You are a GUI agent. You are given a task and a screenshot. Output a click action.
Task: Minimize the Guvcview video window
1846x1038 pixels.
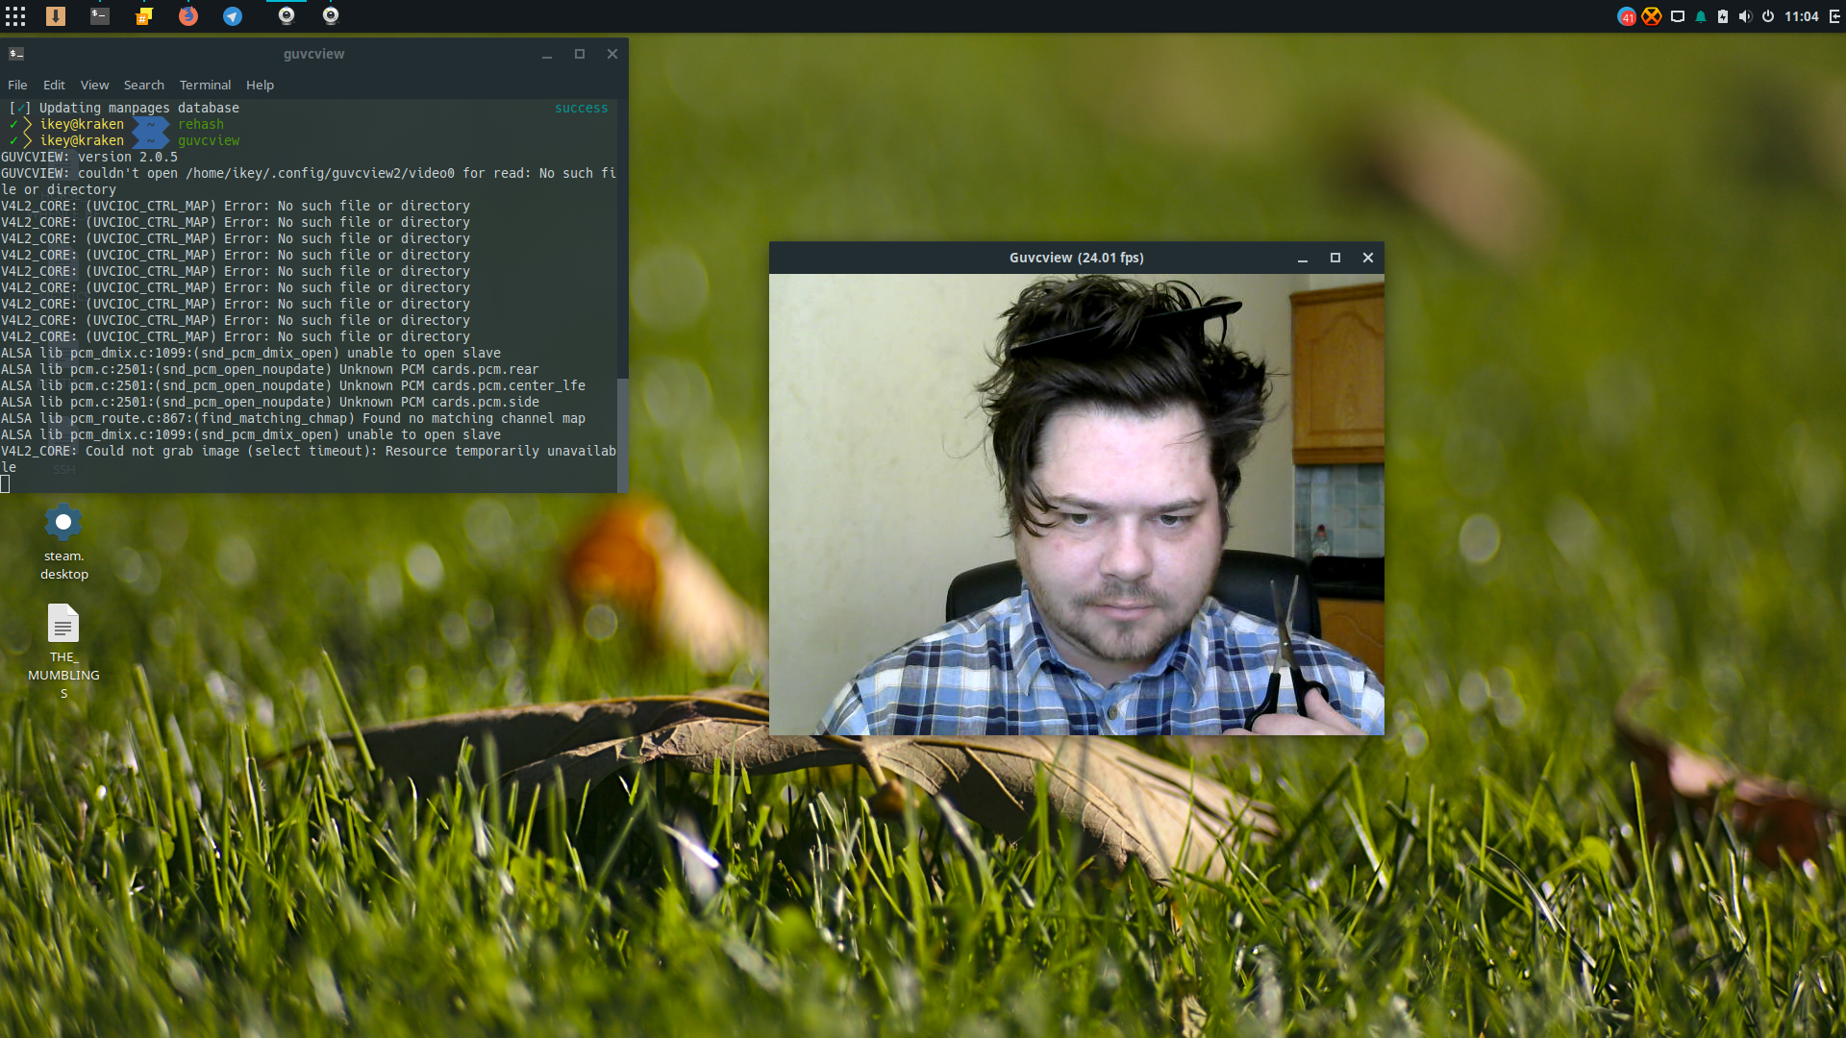(x=1303, y=259)
